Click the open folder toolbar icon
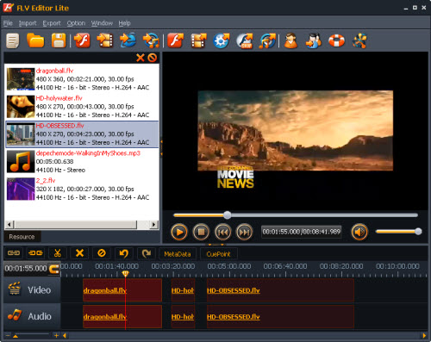Screen dimensions: 431x342 [x=35, y=40]
